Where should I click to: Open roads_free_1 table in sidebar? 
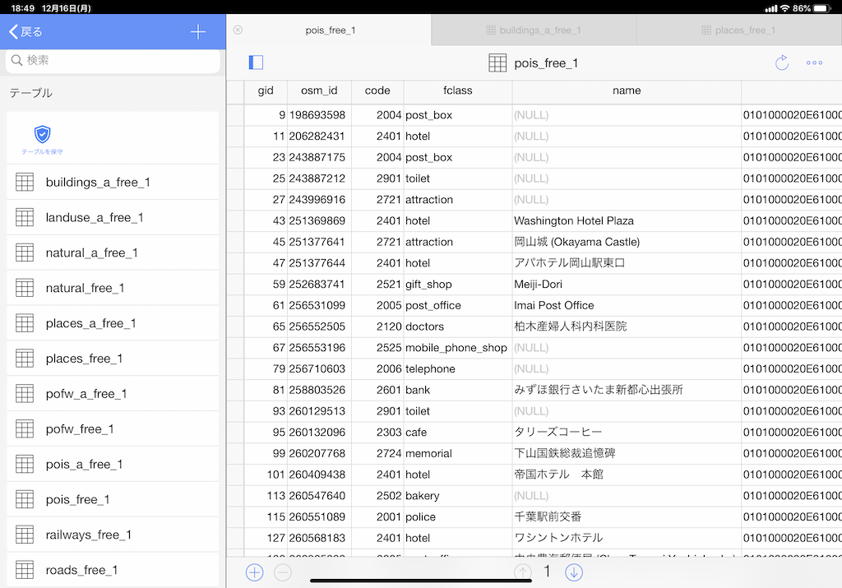[x=113, y=570]
